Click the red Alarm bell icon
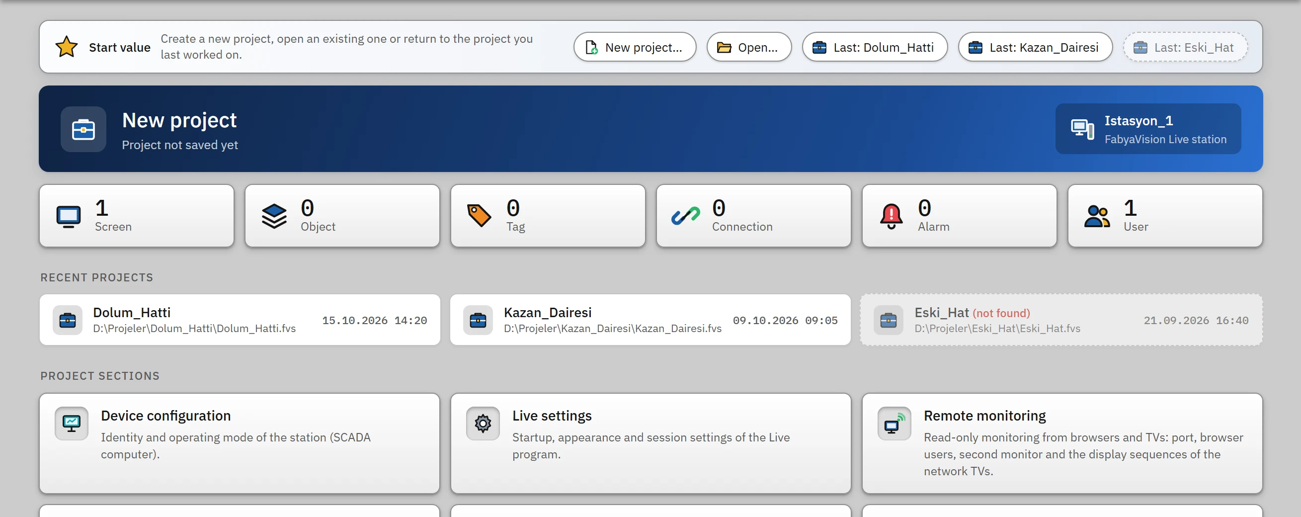This screenshot has width=1301, height=517. [892, 216]
